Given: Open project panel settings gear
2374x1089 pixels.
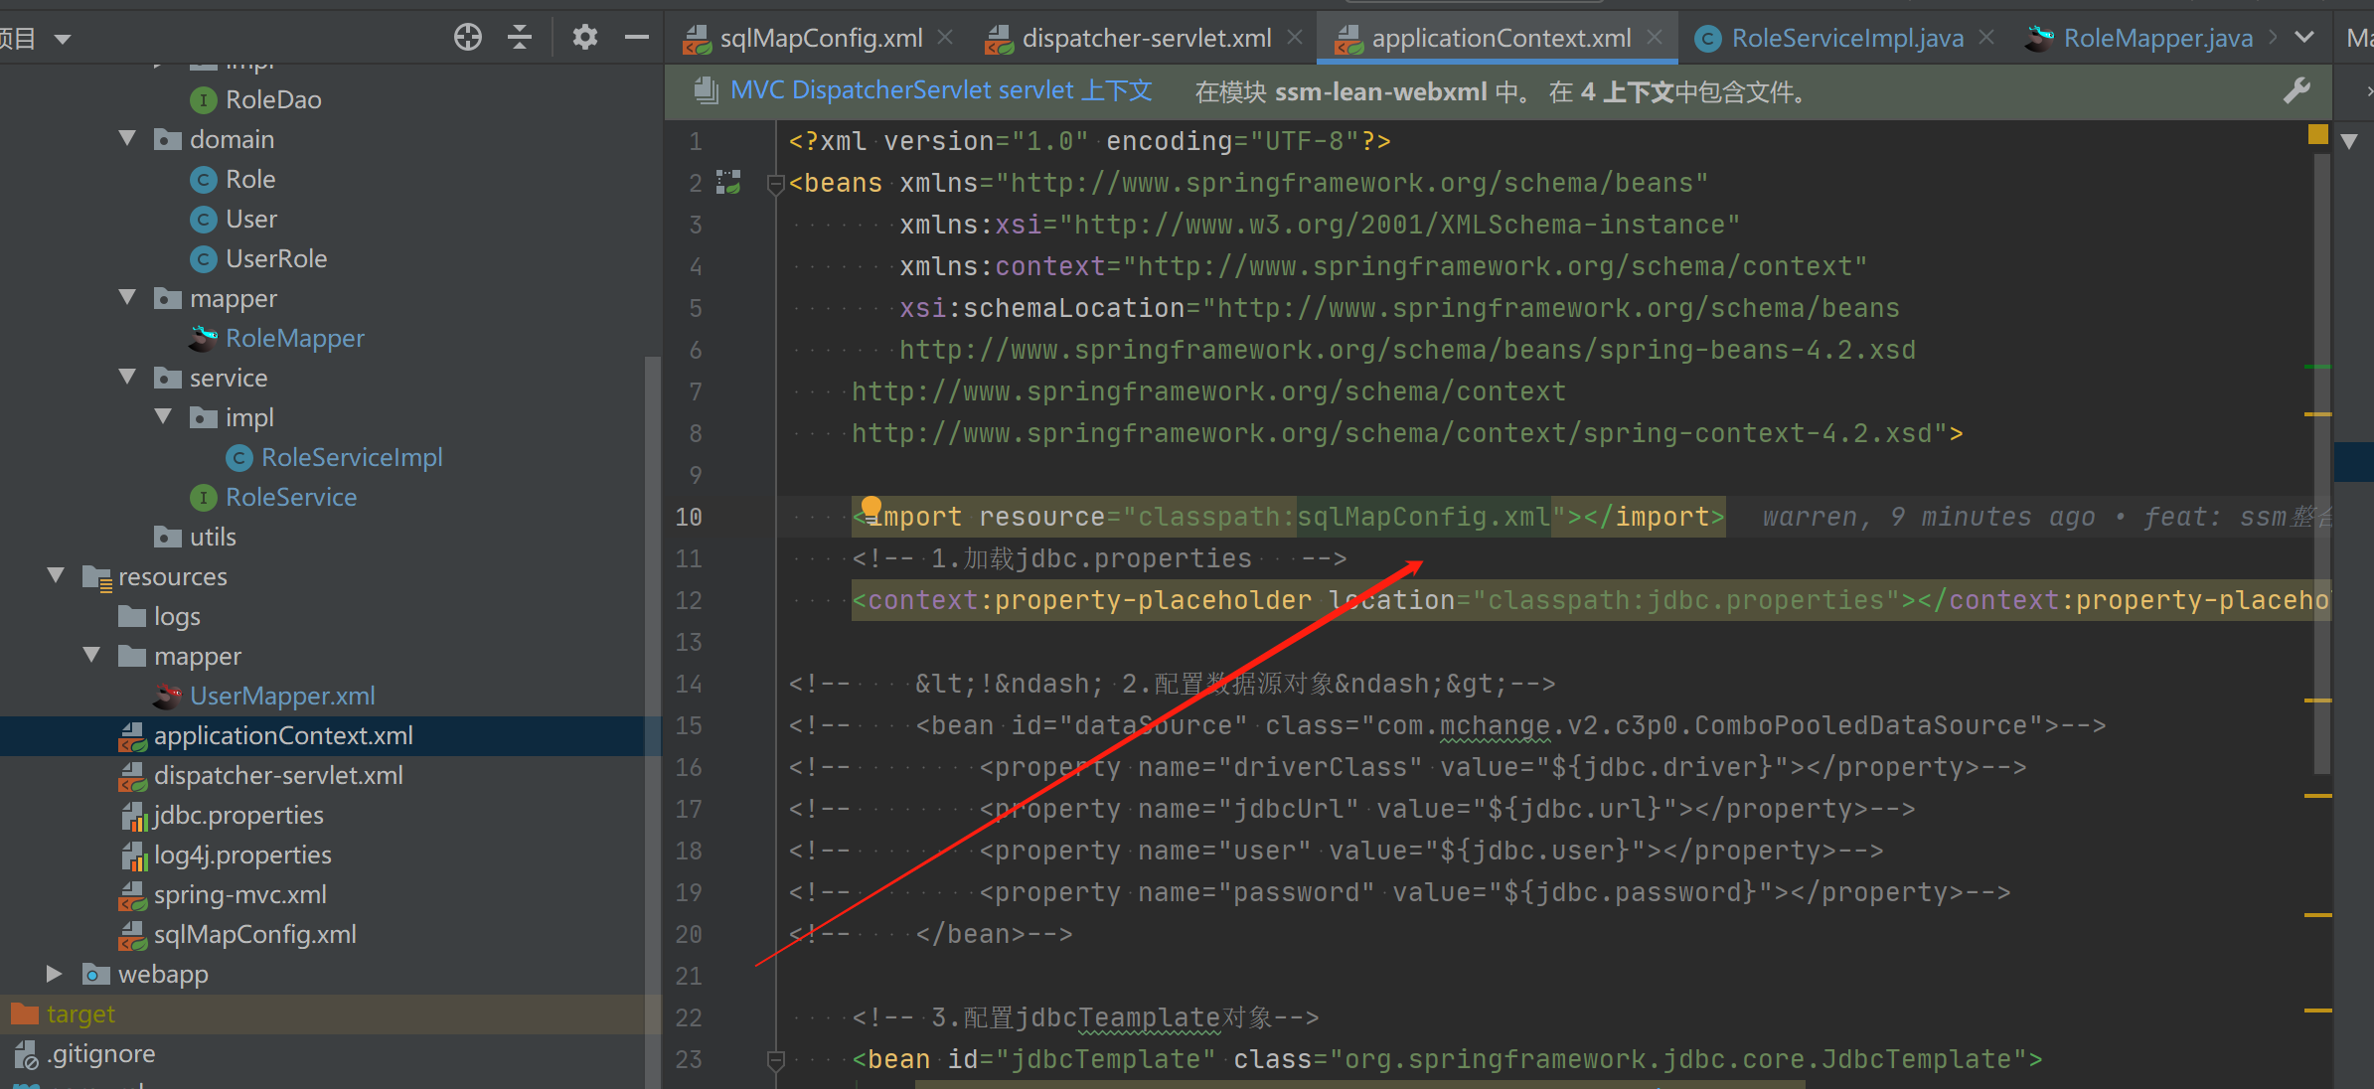Looking at the screenshot, I should click(x=584, y=38).
